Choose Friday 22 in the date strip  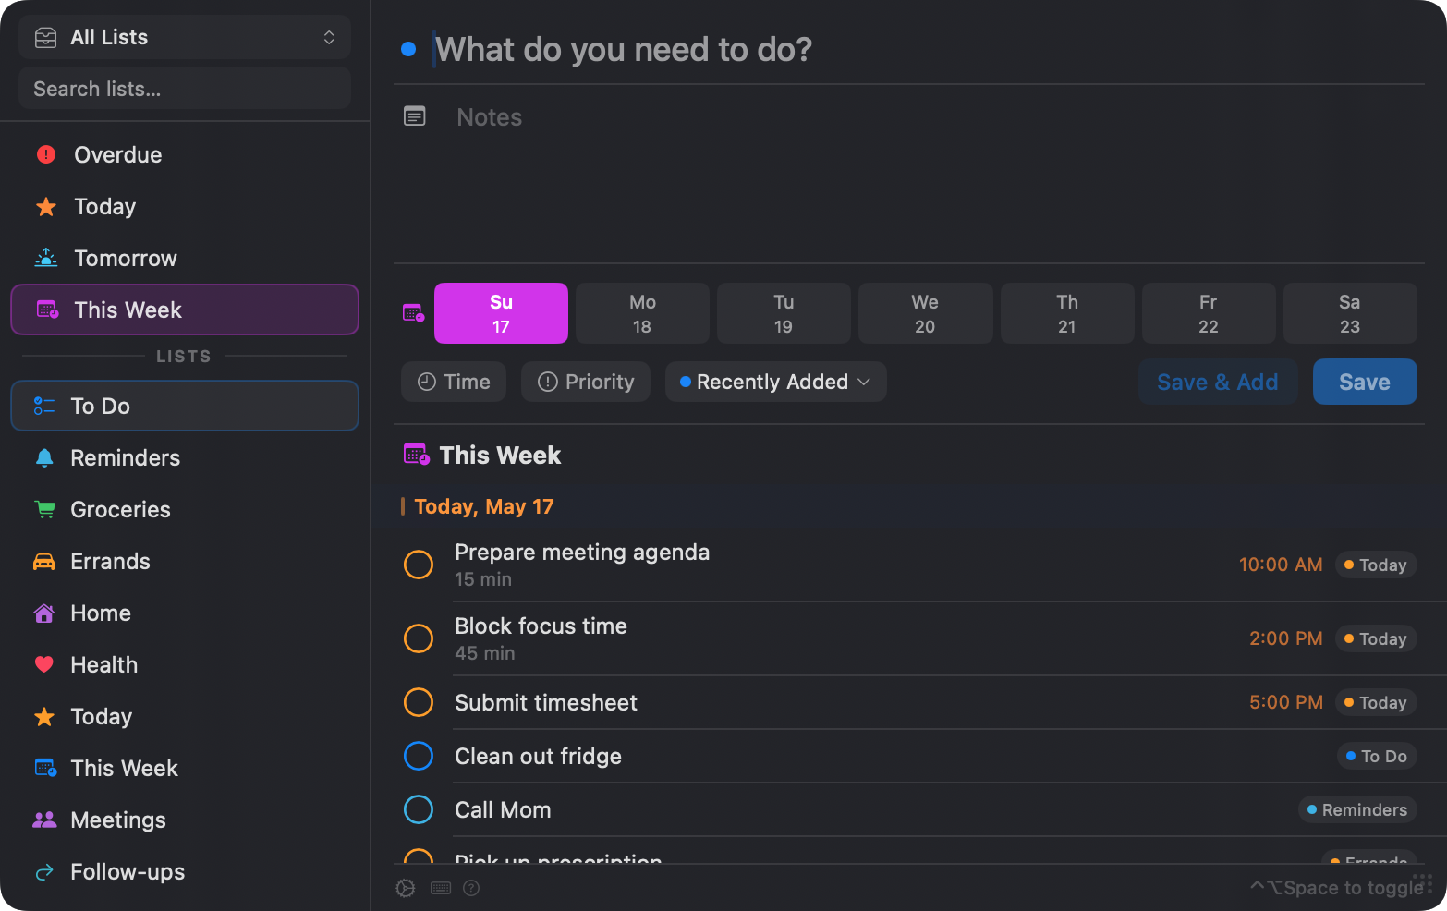[x=1209, y=313]
